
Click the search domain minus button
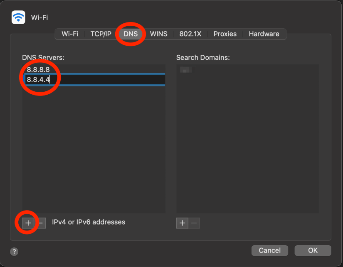194,223
